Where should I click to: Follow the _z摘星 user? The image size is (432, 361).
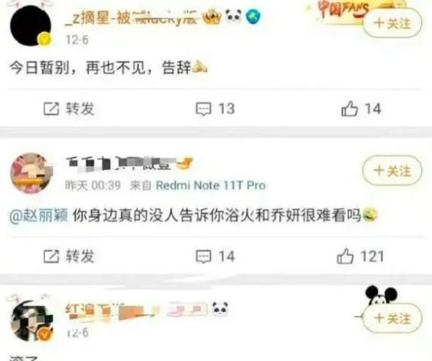(x=392, y=23)
